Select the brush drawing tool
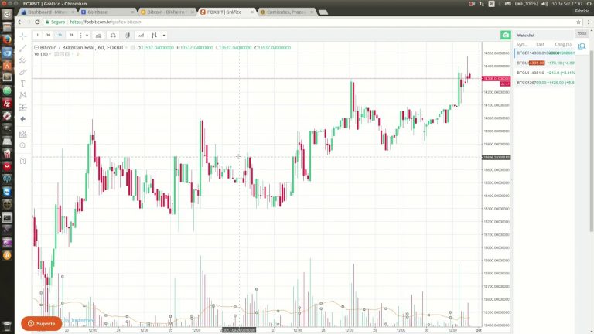The height and width of the screenshot is (334, 594). pyautogui.click(x=23, y=72)
